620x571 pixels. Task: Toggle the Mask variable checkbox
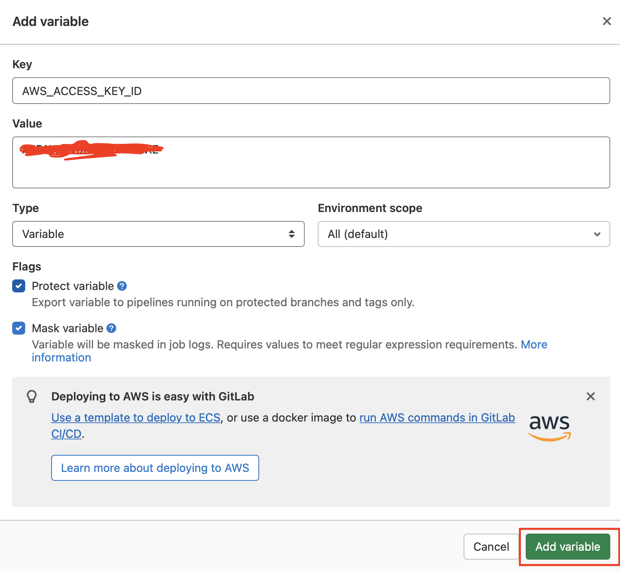click(19, 328)
